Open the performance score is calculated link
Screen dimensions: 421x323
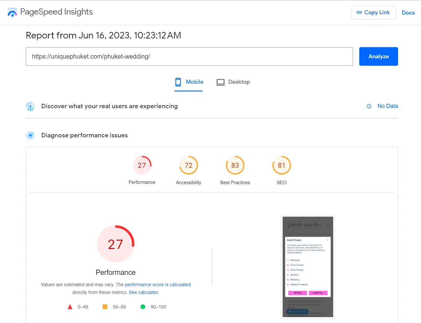(158, 285)
